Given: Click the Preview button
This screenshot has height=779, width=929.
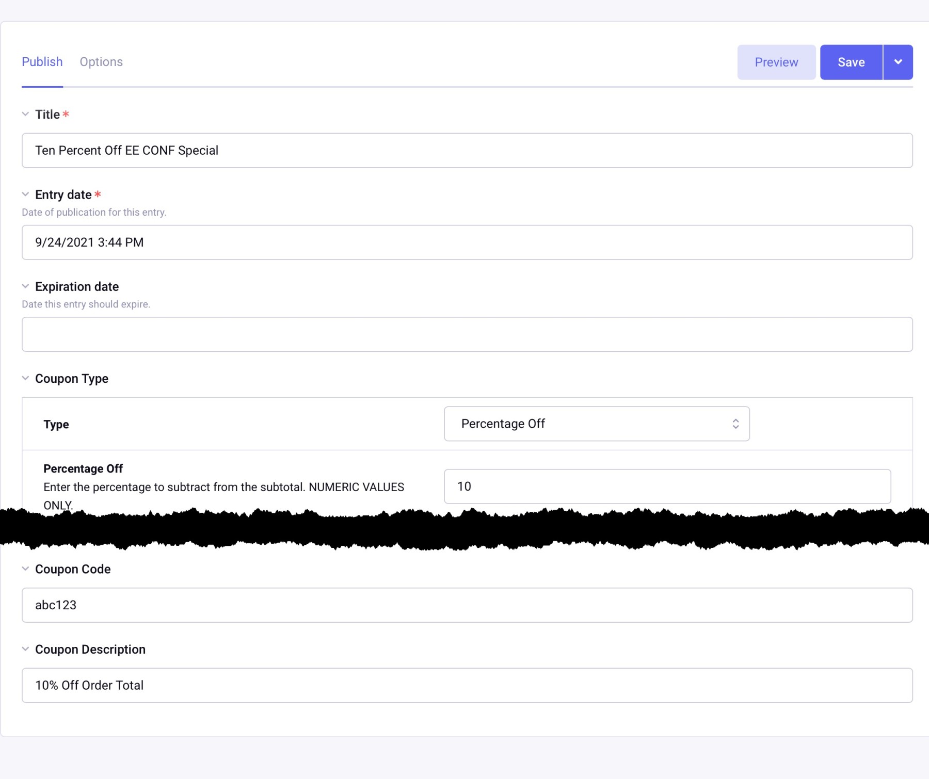Looking at the screenshot, I should coord(776,62).
